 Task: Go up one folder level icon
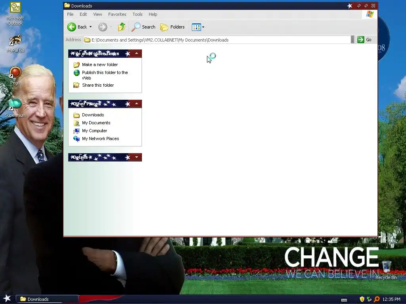(121, 27)
